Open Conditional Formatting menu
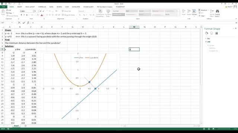 tap(100, 13)
